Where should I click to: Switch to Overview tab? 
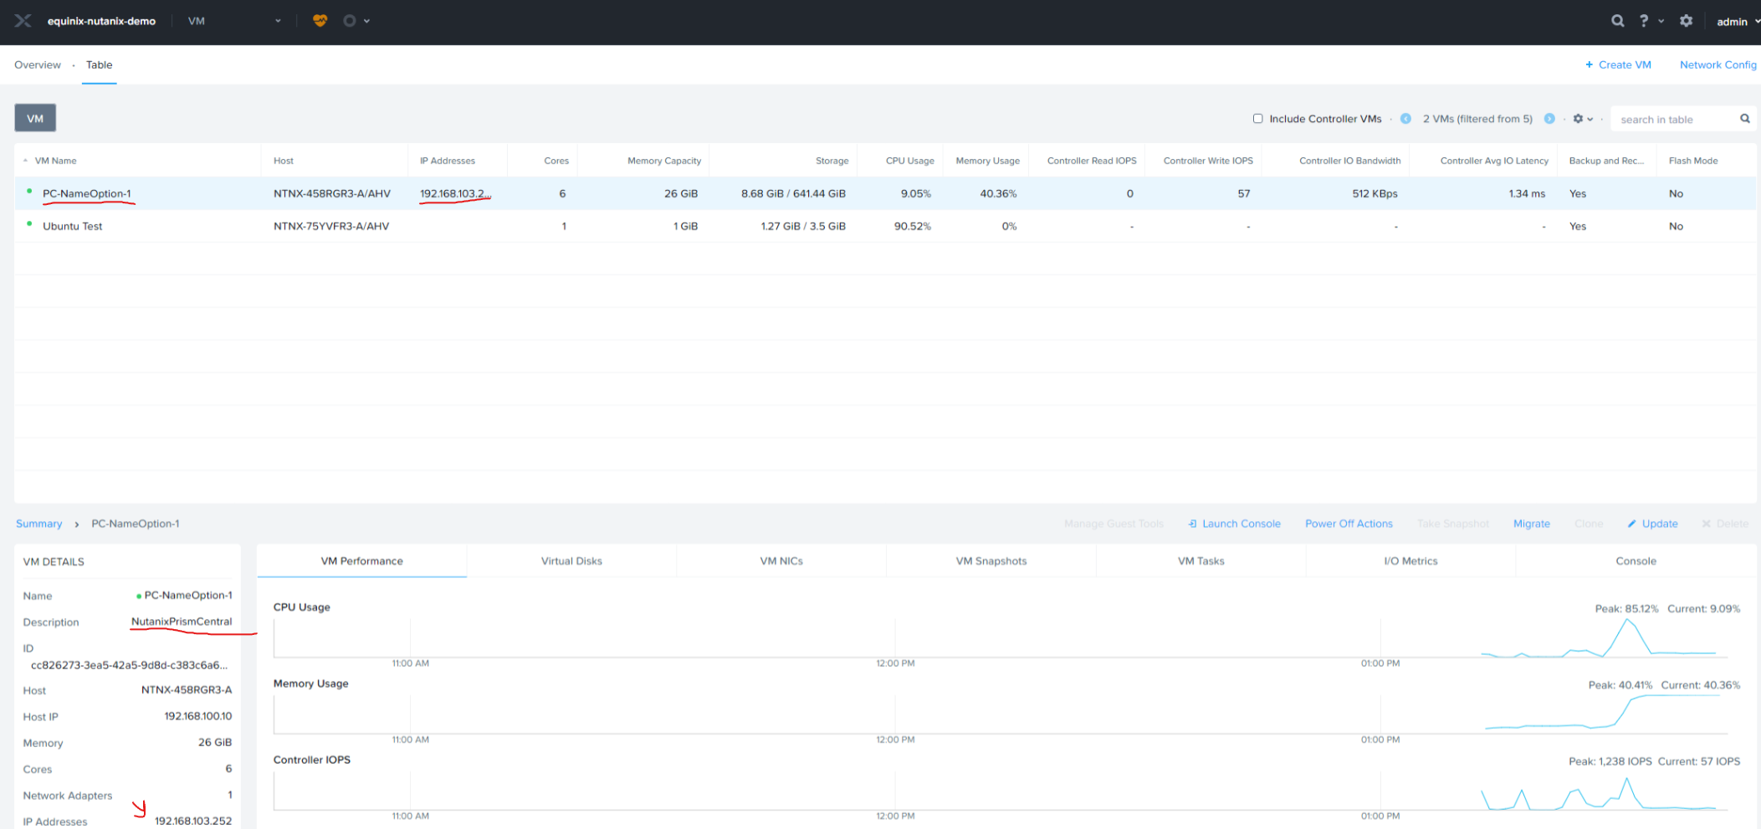click(38, 64)
